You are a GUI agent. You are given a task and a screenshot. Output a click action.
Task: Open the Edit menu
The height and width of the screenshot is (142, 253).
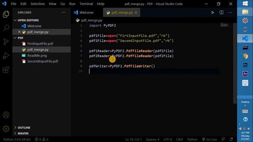pos(23,4)
